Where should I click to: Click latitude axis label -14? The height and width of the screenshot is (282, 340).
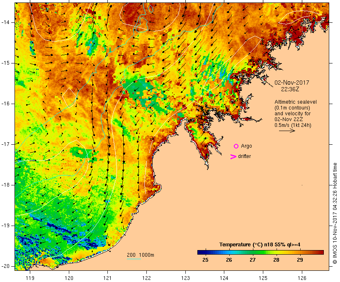(5, 22)
